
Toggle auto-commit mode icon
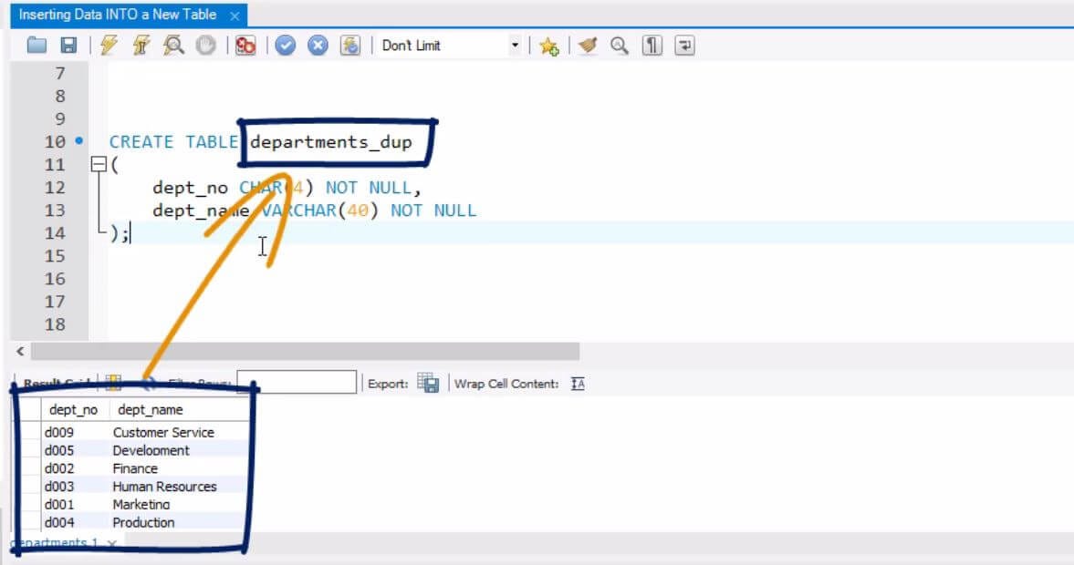[349, 45]
